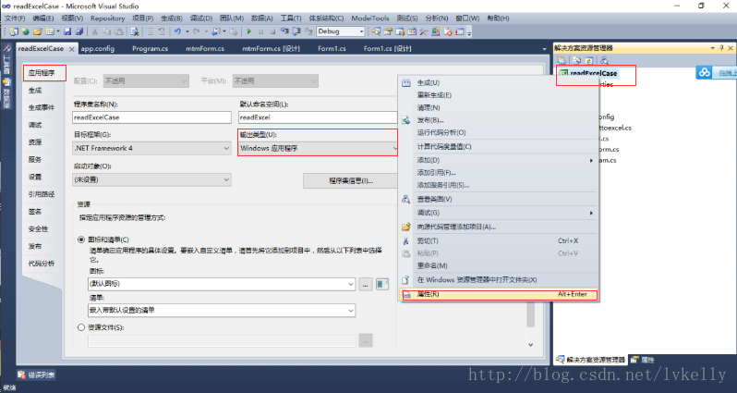This screenshot has height=393, width=737.
Task: Click the Undo arrow icon
Action: coord(177,31)
